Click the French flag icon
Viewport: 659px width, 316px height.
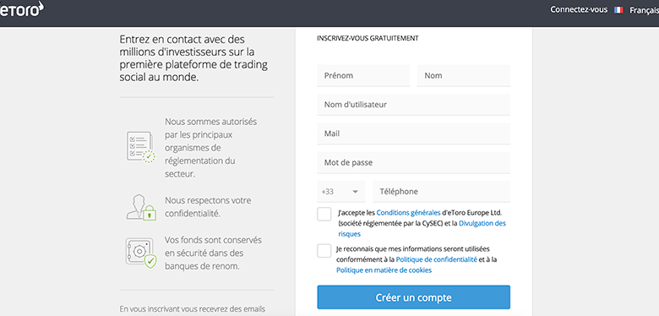(618, 10)
